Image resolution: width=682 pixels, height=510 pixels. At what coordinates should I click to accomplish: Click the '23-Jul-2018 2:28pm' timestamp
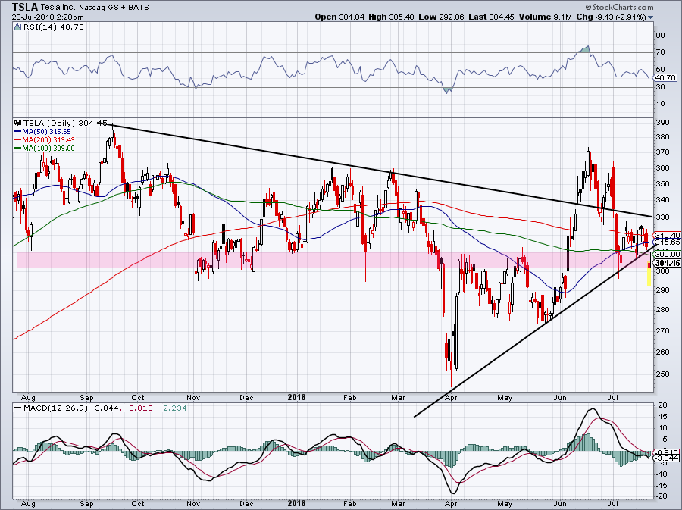(48, 17)
